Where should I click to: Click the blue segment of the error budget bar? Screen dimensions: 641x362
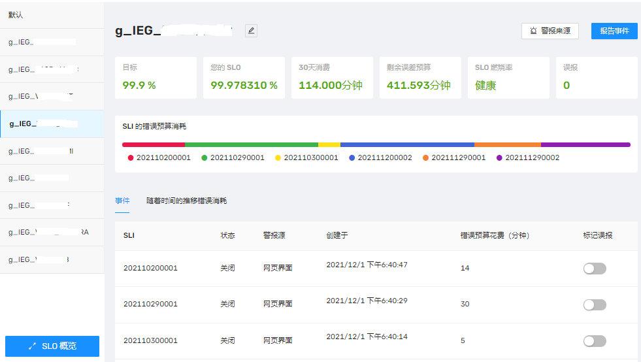point(407,145)
